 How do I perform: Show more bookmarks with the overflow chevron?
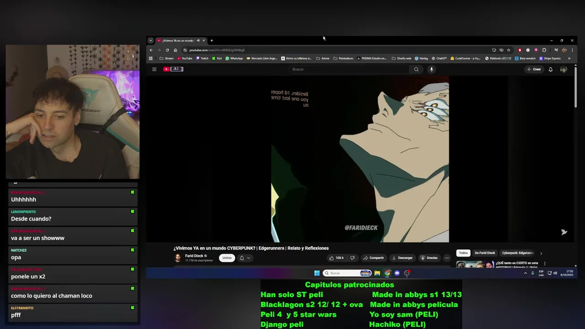click(x=569, y=58)
